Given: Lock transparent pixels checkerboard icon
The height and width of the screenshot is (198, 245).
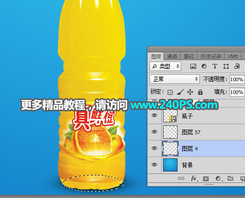Looking at the screenshot, I should [170, 92].
